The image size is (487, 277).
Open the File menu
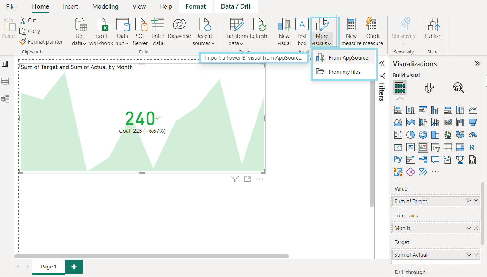11,6
